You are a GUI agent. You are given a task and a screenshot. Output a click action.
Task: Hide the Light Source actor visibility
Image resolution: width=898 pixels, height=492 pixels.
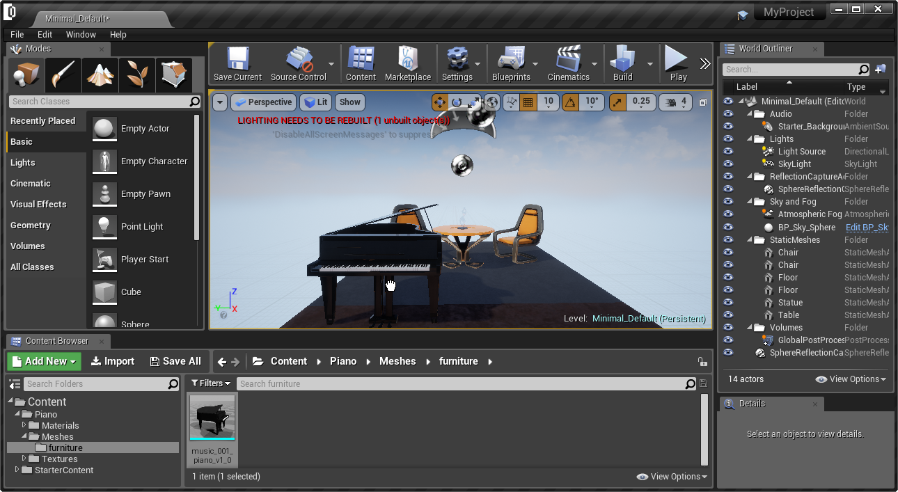(728, 152)
